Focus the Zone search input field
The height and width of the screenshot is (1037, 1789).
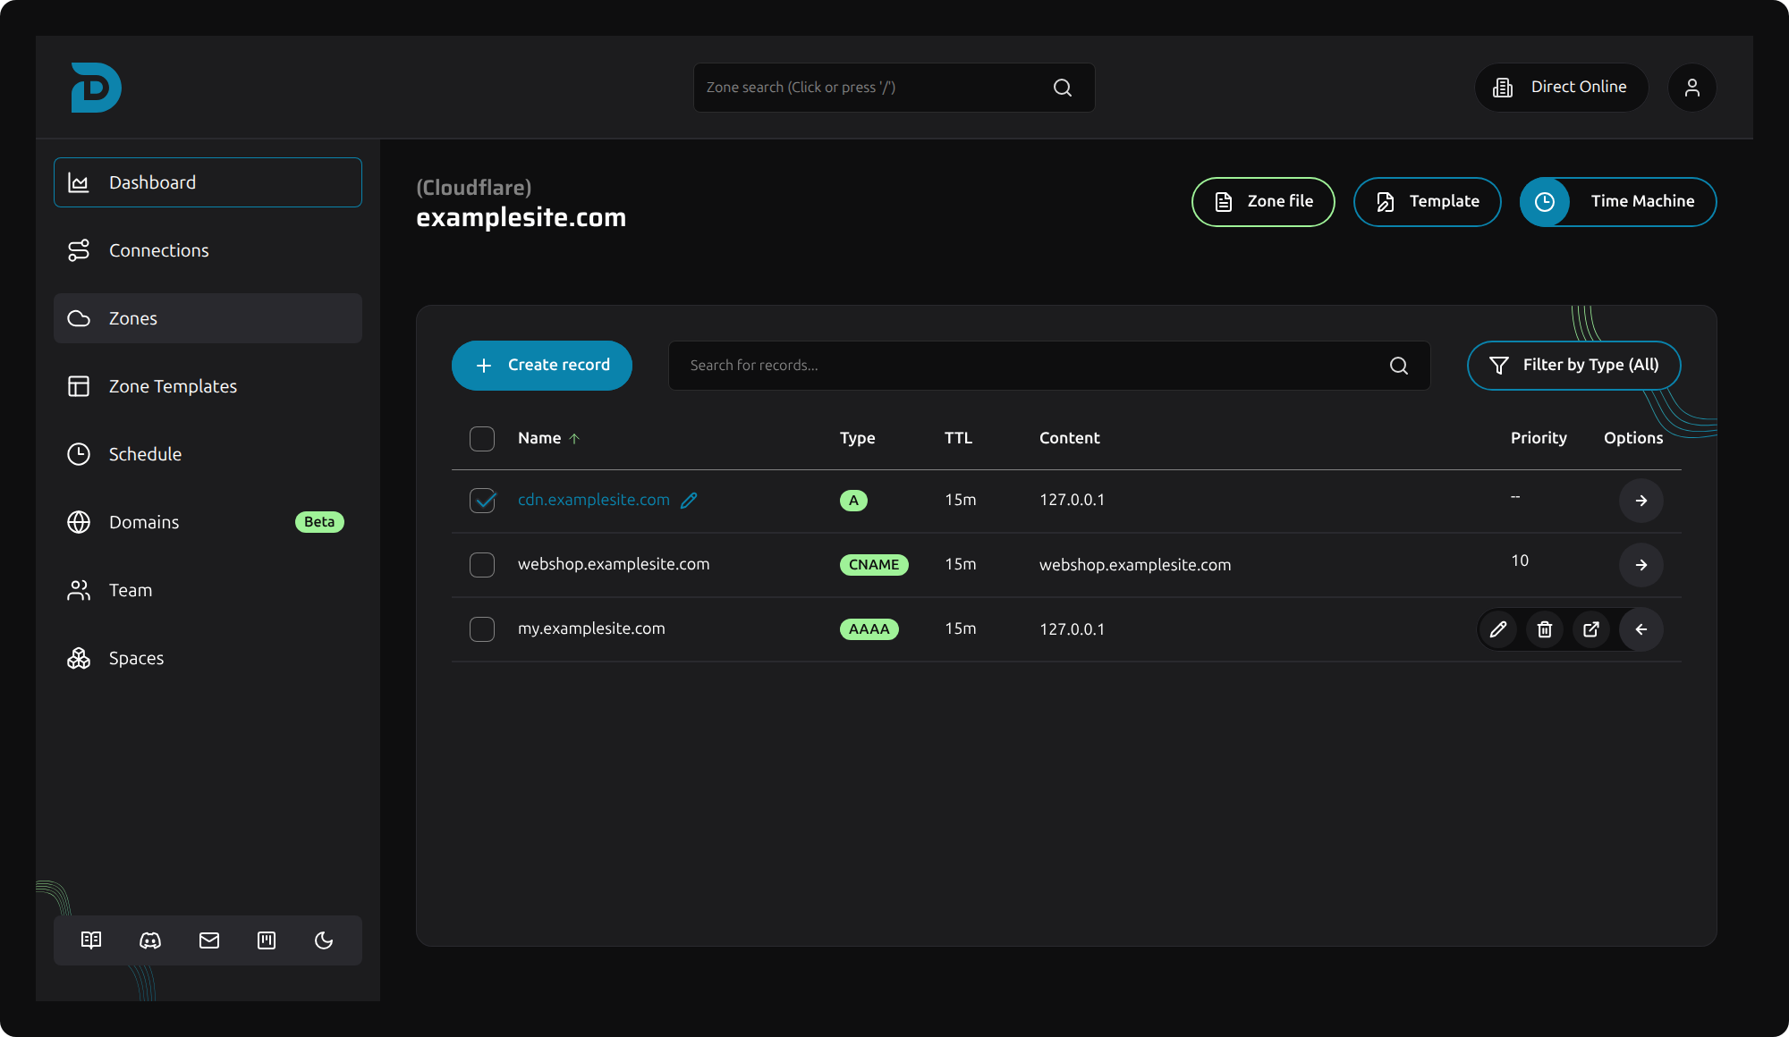coord(894,88)
